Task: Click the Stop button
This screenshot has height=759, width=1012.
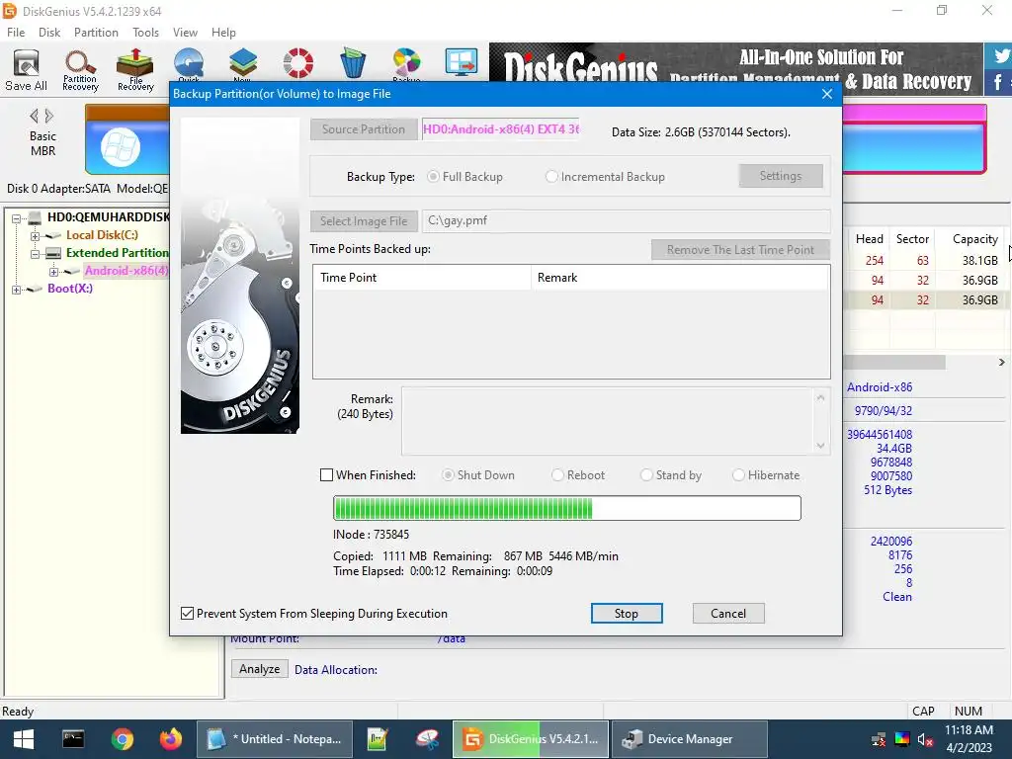Action: pos(626,613)
